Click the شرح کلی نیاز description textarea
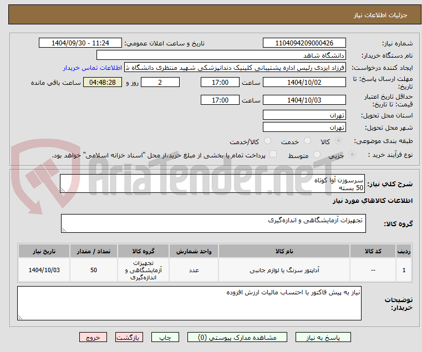This screenshot has height=352, width=422. [212, 183]
